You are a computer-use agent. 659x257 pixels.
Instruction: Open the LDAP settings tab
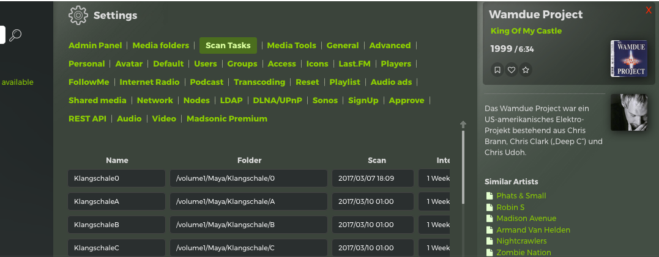point(231,100)
